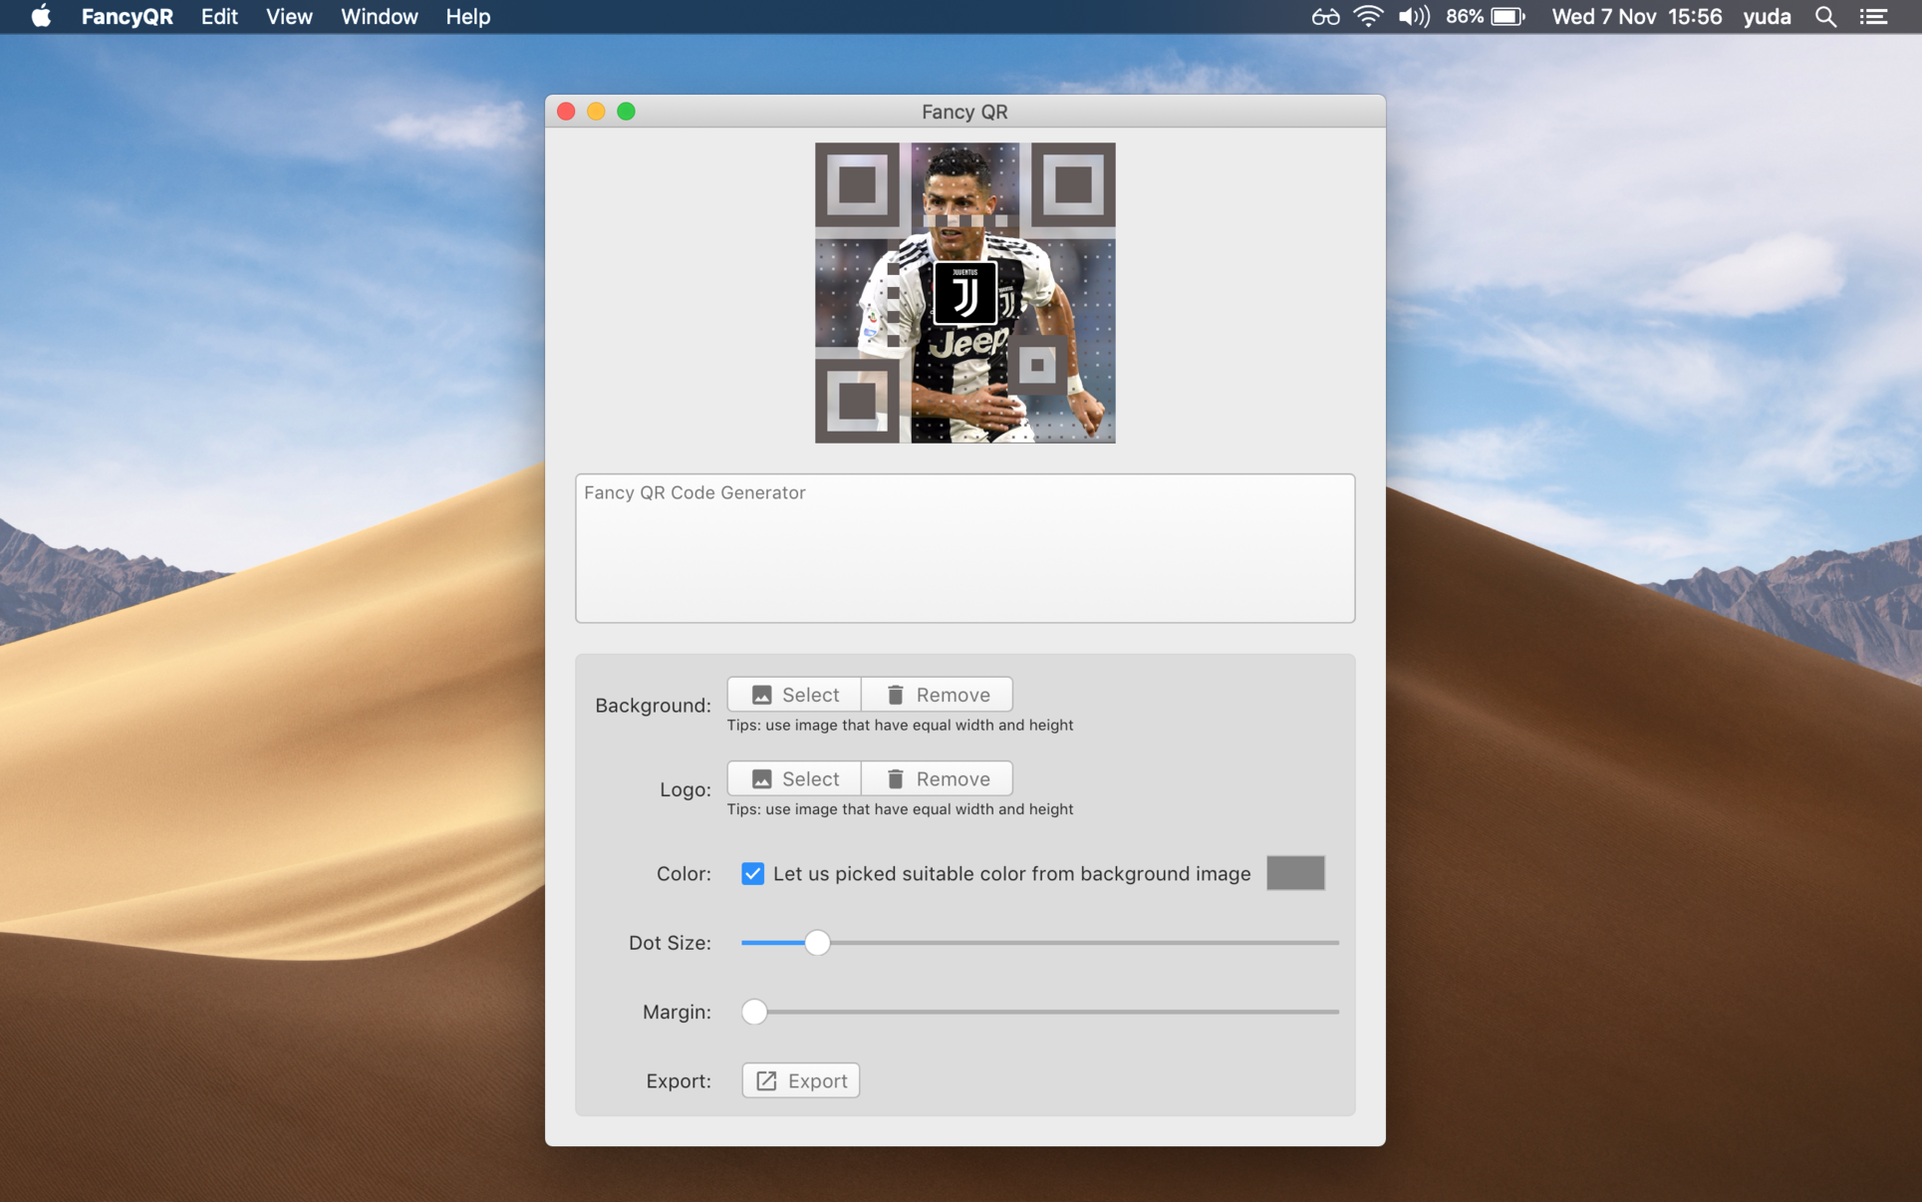Adjust the Dot Size slider handle
This screenshot has width=1922, height=1202.
pos(818,942)
